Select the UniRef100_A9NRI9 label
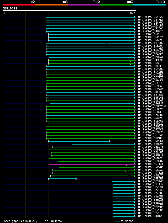The image size is (168, 223). click(151, 156)
